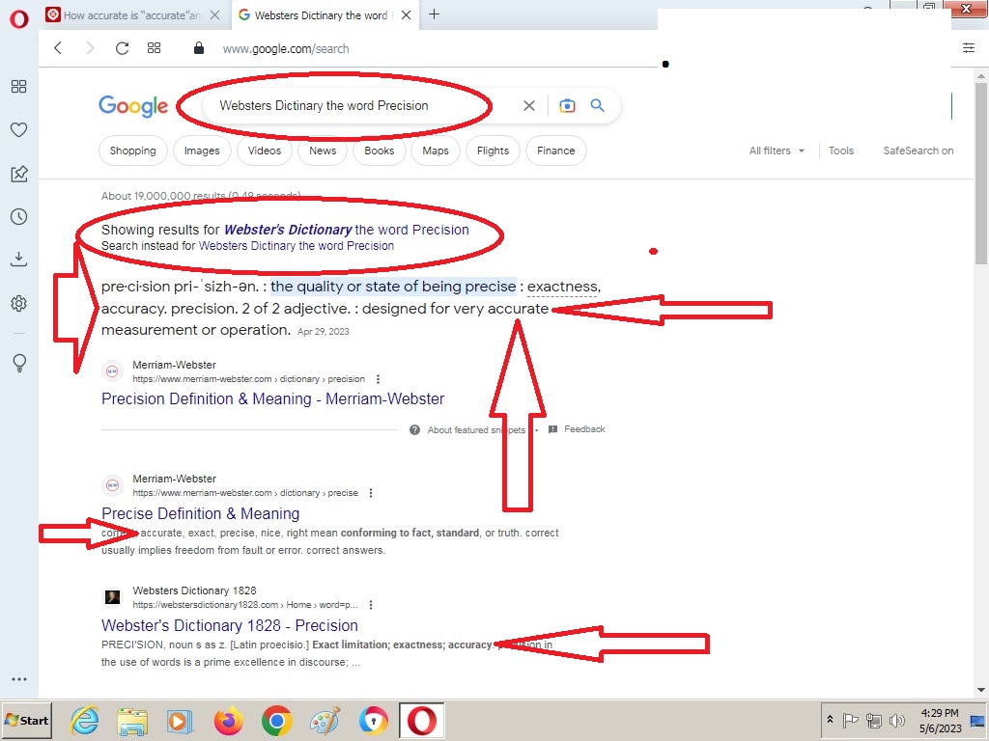Click the Google search input field

pyautogui.click(x=366, y=106)
